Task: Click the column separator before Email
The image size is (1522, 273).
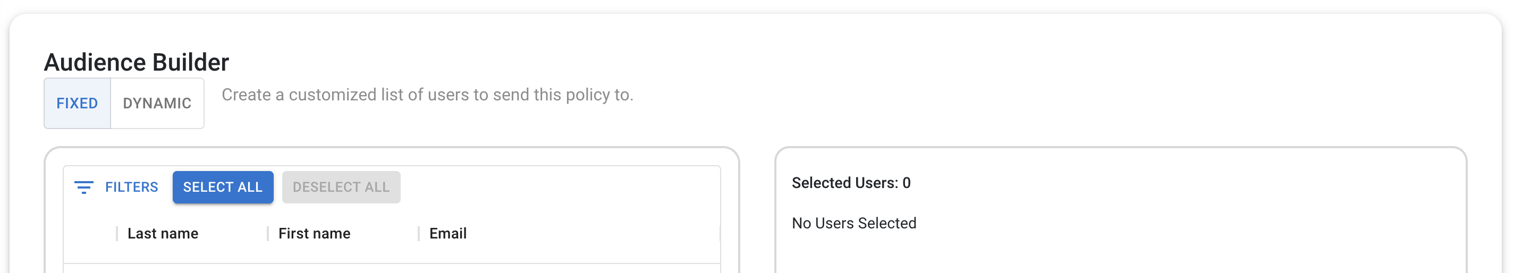Action: (418, 233)
